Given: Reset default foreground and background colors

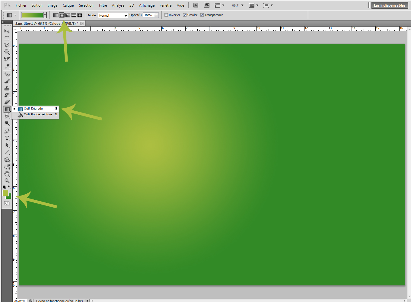Looking at the screenshot, I should (4, 187).
